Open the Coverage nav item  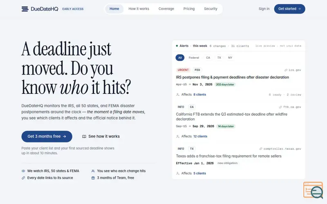pyautogui.click(x=166, y=9)
